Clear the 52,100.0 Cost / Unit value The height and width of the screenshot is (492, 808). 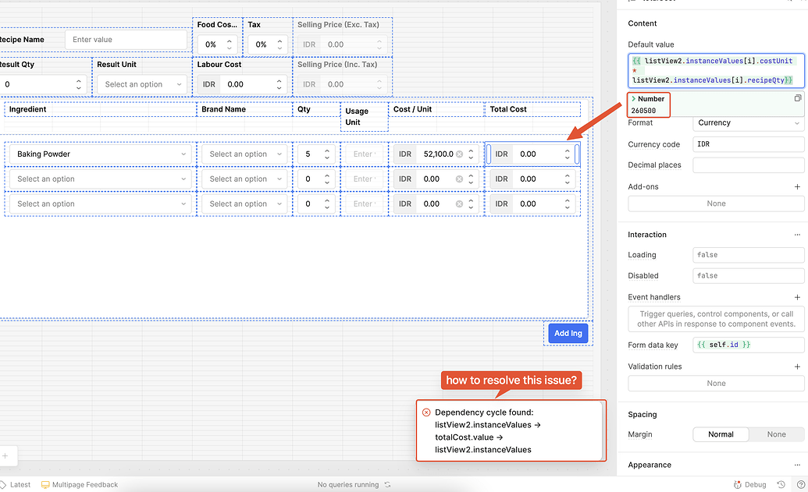tap(459, 154)
